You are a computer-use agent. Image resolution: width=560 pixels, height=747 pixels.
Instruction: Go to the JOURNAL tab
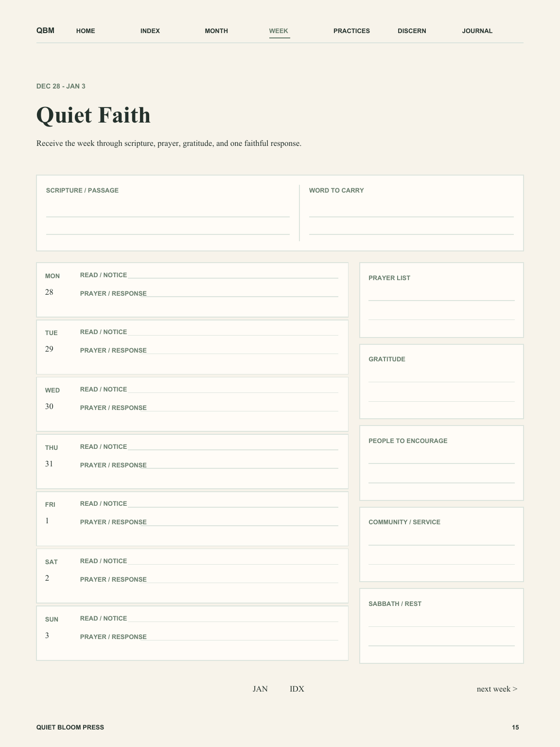click(477, 31)
